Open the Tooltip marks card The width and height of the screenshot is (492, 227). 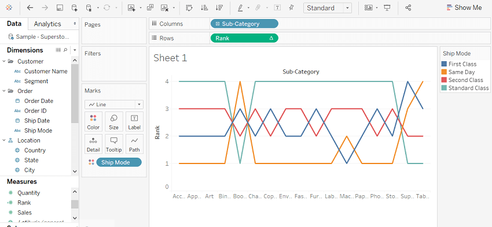pos(113,144)
